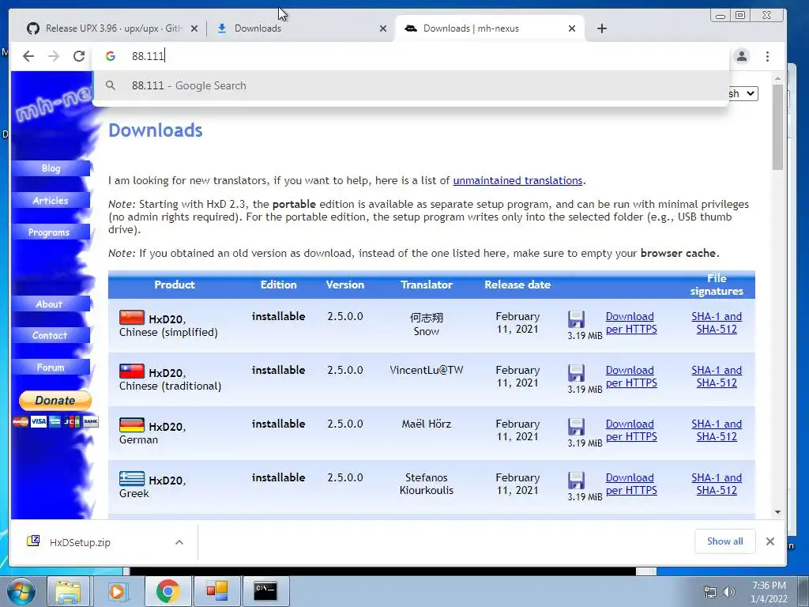Open SHA-1 and SHA-512 for German
Viewport: 809px width, 607px height.
716,430
